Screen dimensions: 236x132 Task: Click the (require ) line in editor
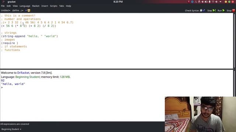(x=10, y=43)
